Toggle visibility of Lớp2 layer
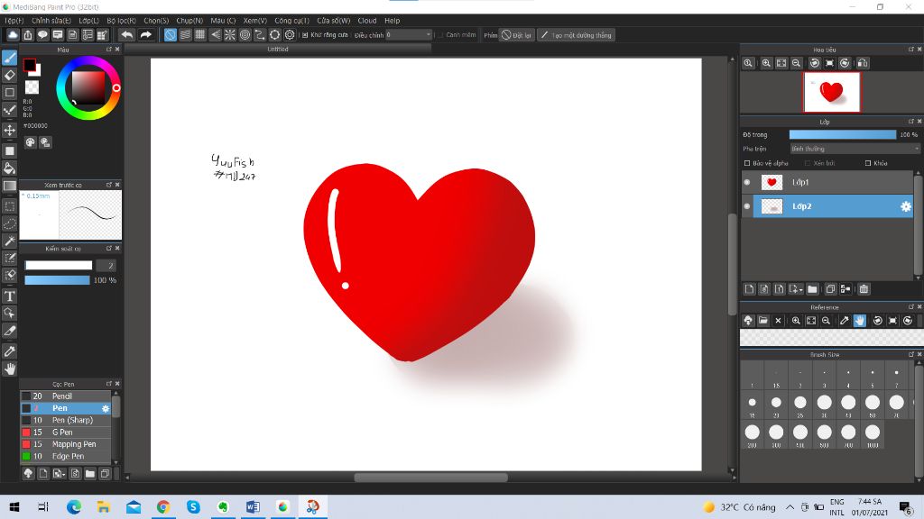 coord(747,206)
